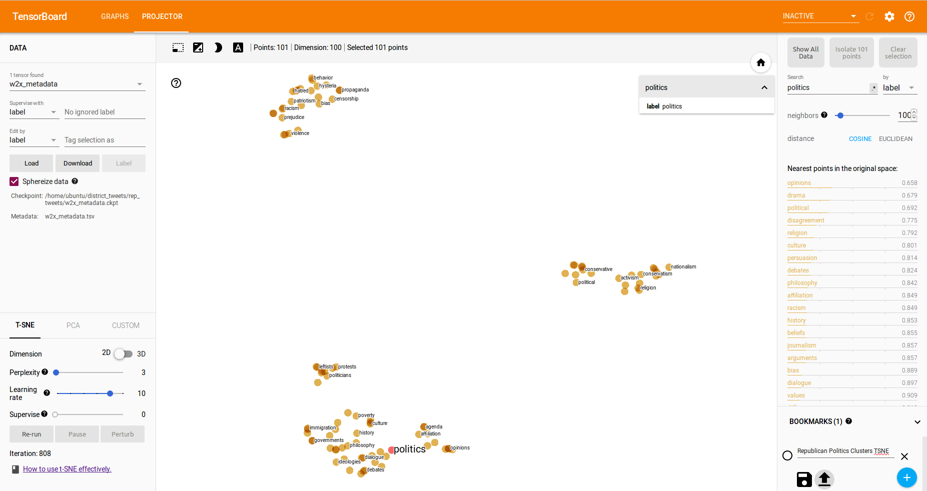Add bookmark with blue plus button
The image size is (927, 491).
[x=907, y=477]
